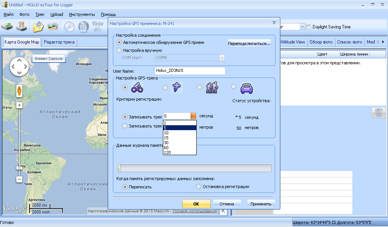Image resolution: width=388 pixels, height=227 pixels.
Task: Open the time zone dropdown in toolbar
Action: tap(302, 27)
